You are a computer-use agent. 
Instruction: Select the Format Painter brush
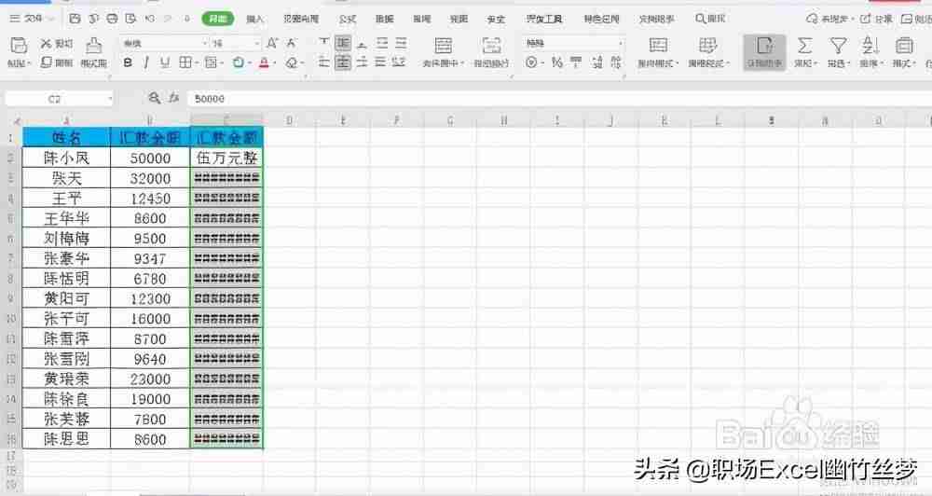(93, 45)
